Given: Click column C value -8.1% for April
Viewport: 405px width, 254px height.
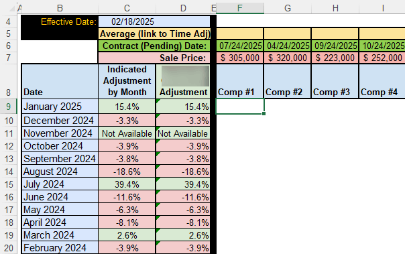Looking at the screenshot, I should [x=127, y=223].
